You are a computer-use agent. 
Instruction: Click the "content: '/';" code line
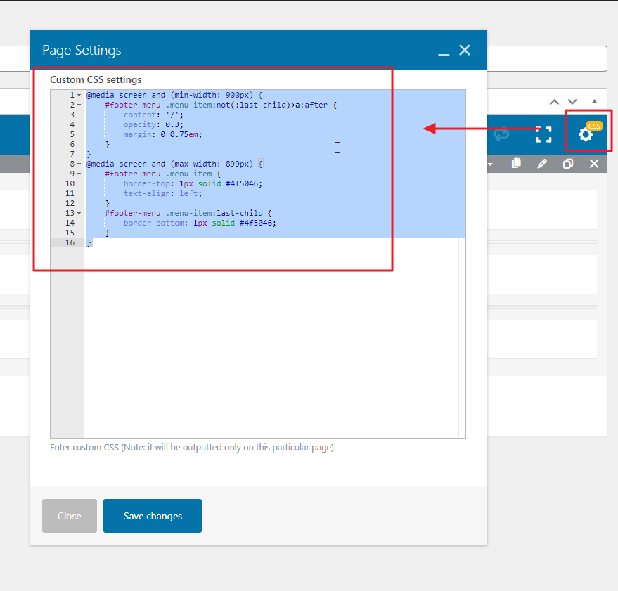(x=153, y=115)
